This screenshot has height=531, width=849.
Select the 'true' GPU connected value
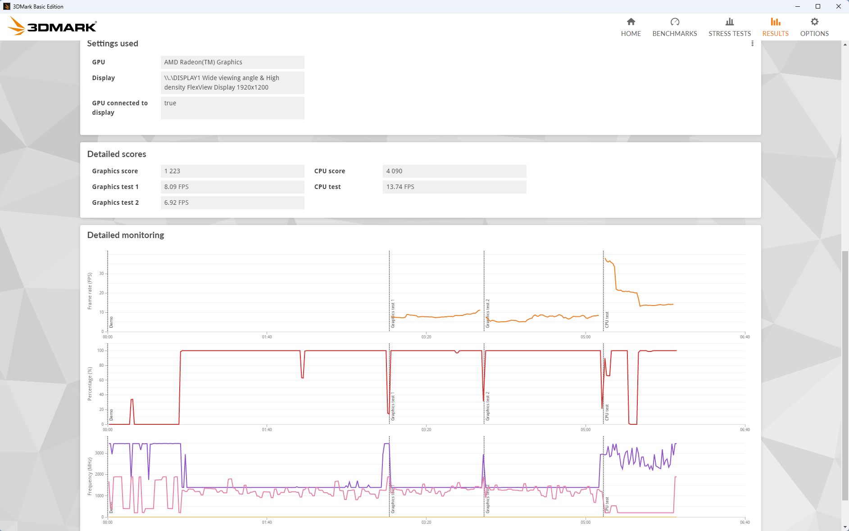point(232,108)
